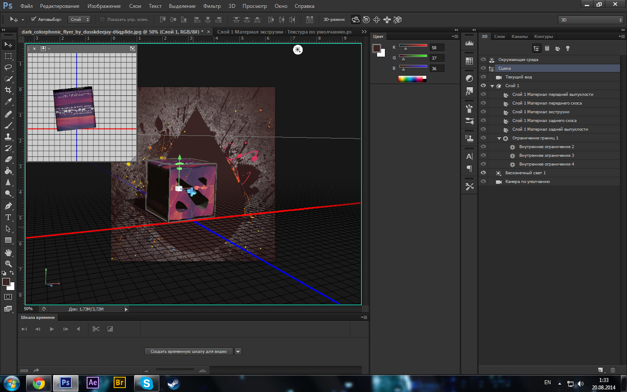Select the Spot Healing Brush tool
Image resolution: width=627 pixels, height=392 pixels.
coord(8,114)
